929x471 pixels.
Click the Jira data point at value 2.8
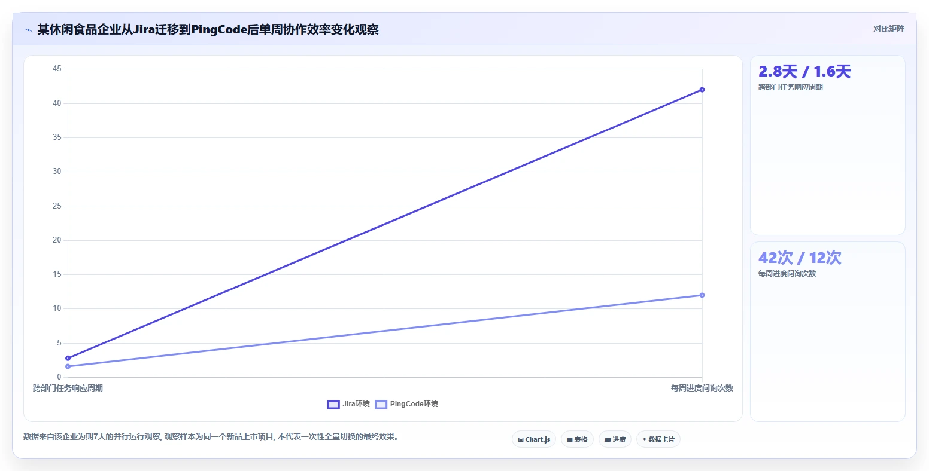68,358
